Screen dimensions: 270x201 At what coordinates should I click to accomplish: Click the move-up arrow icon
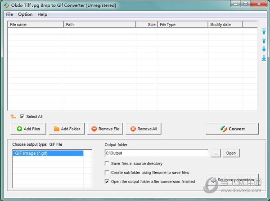click(264, 40)
